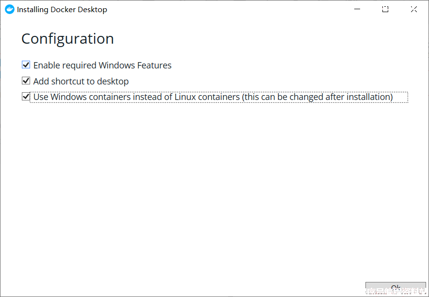Click the '(this can be changed after installation)' note

(x=317, y=97)
